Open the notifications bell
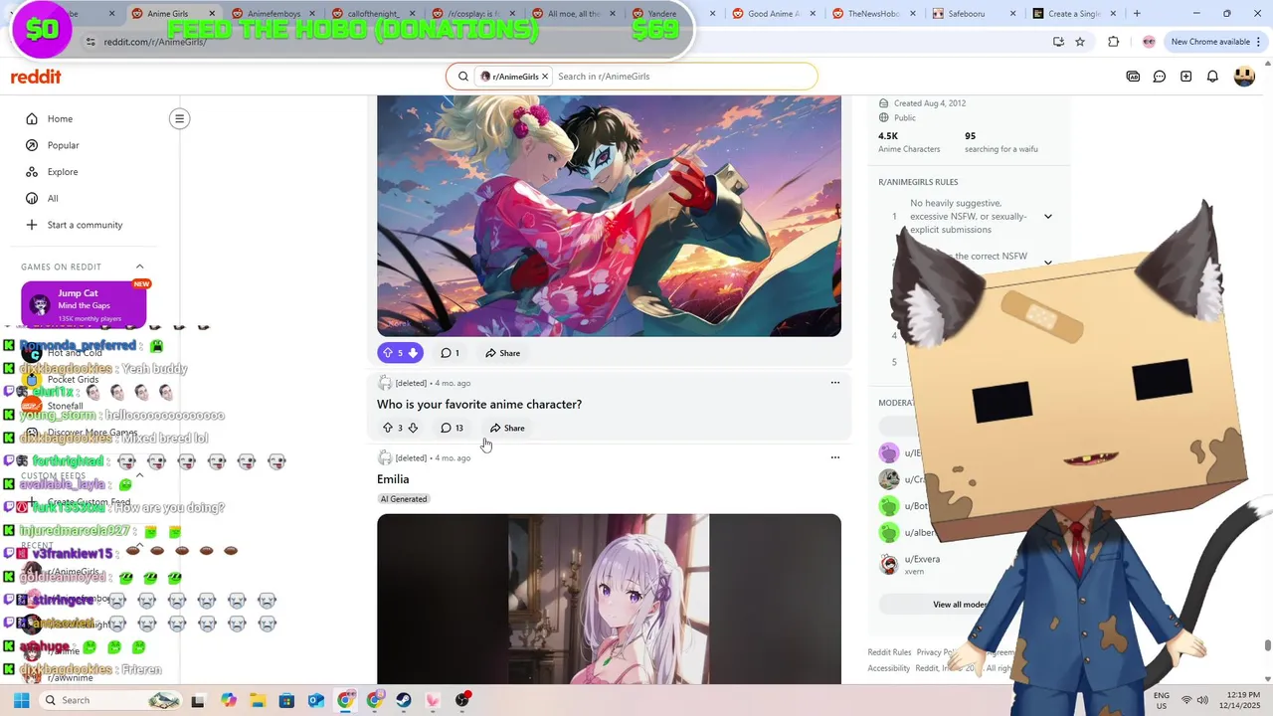The image size is (1273, 716). coord(1212,77)
